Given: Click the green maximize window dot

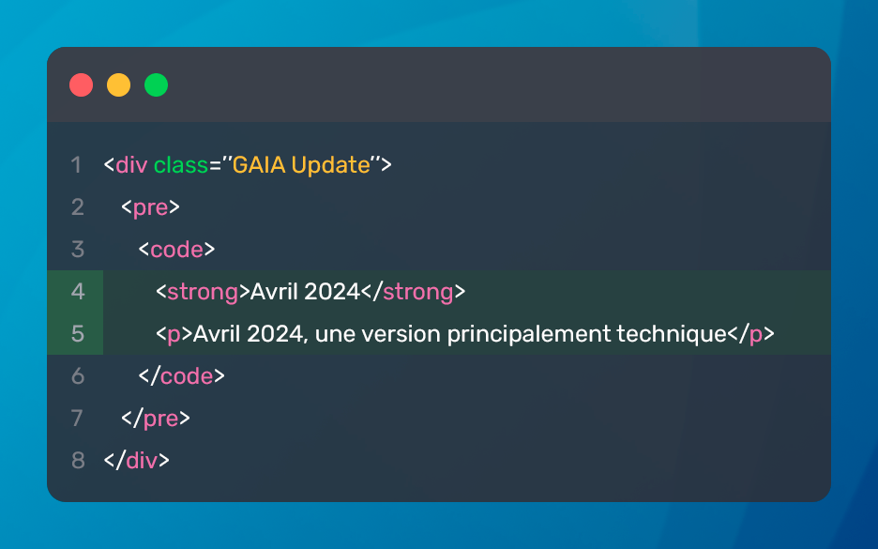Looking at the screenshot, I should [157, 85].
